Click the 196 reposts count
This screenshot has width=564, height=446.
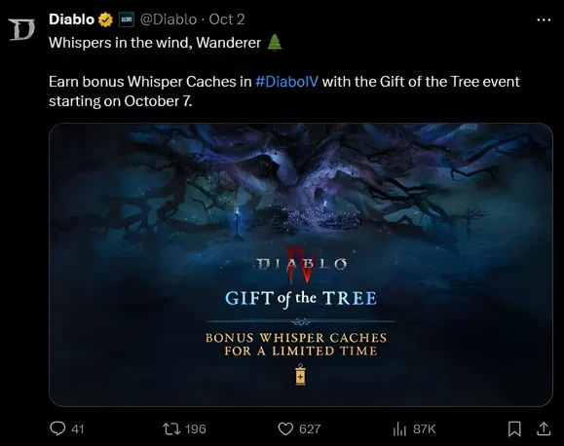[x=196, y=429]
